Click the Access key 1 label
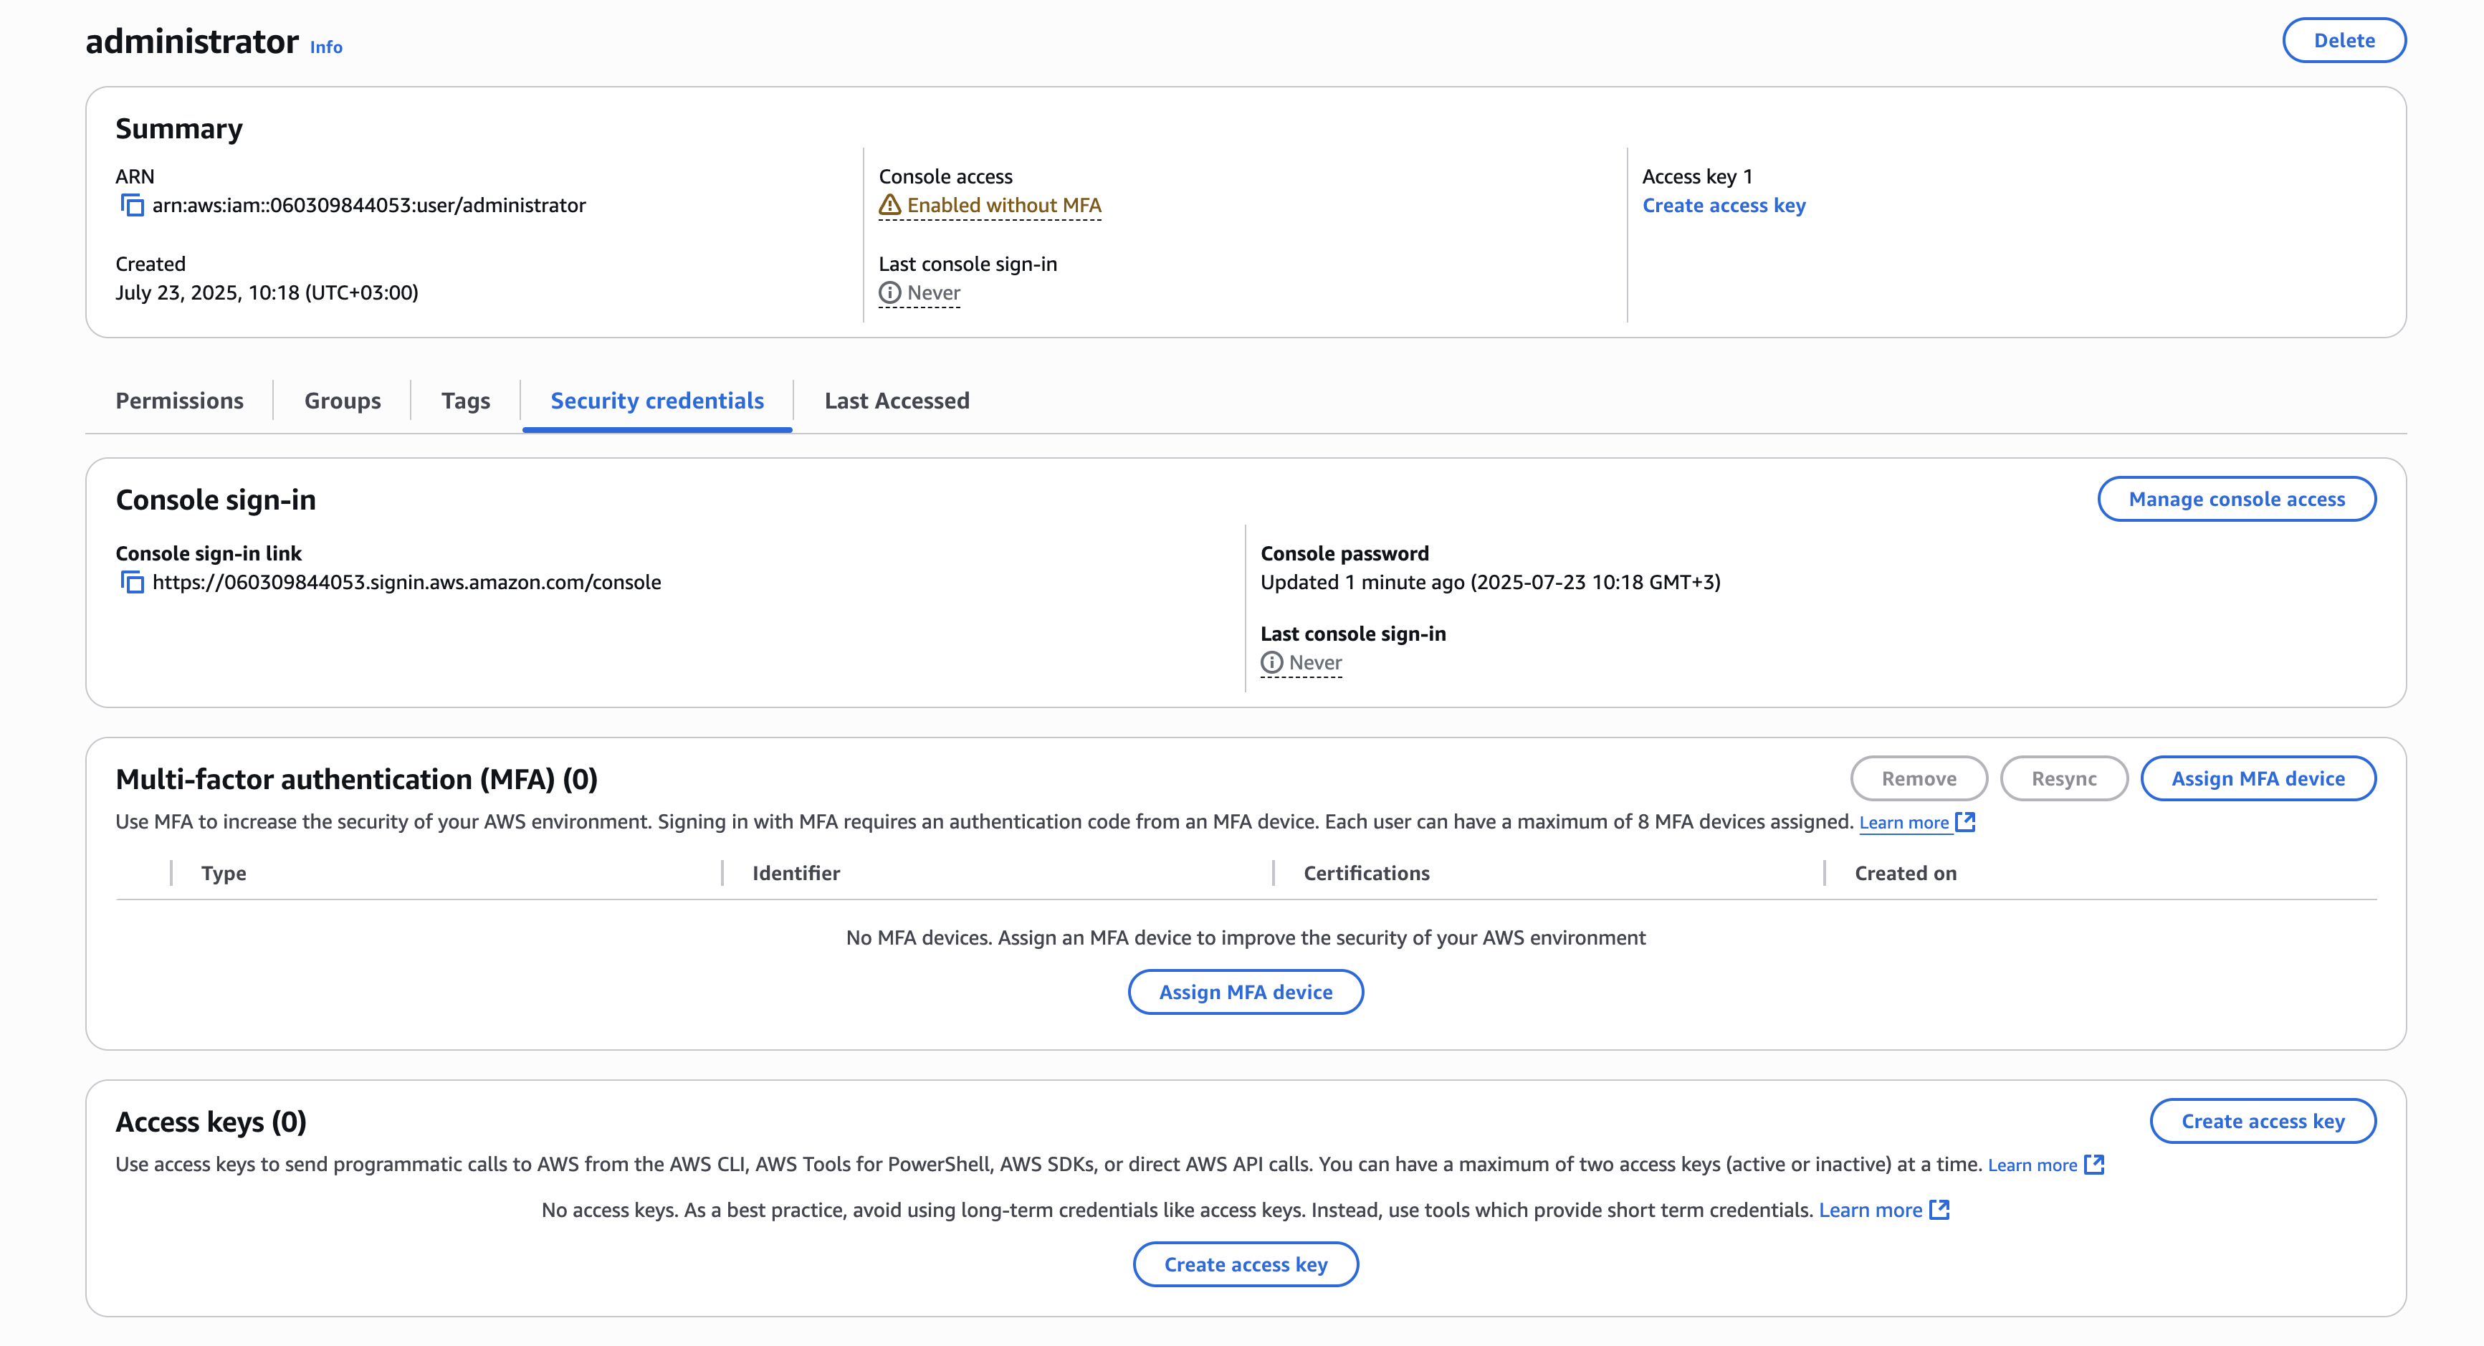This screenshot has width=2484, height=1346. pyautogui.click(x=1696, y=176)
